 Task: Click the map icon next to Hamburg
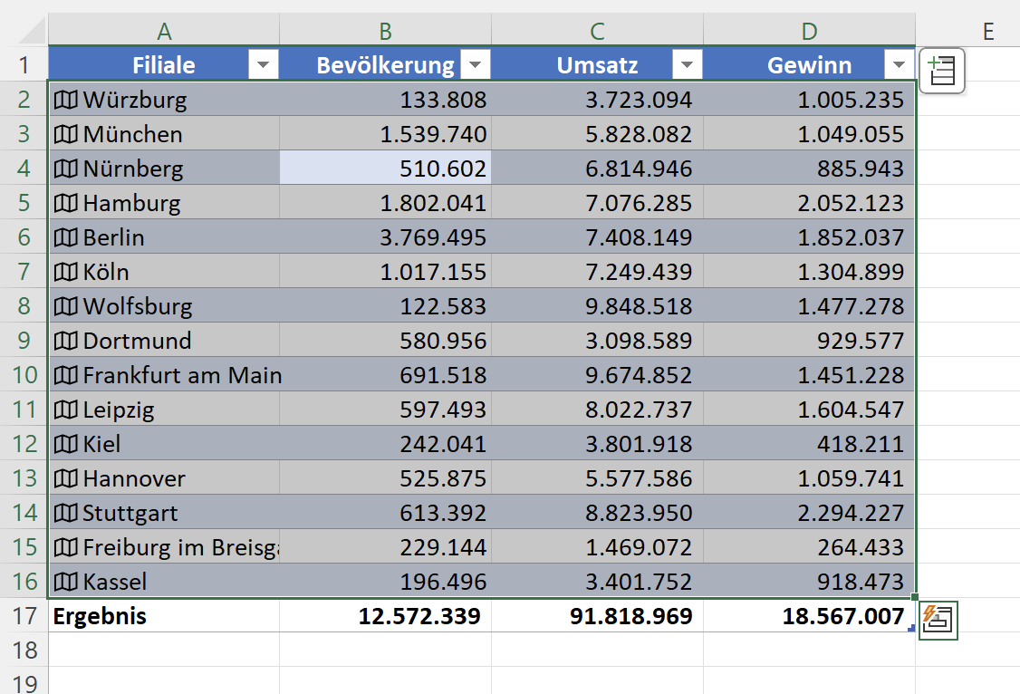[66, 203]
